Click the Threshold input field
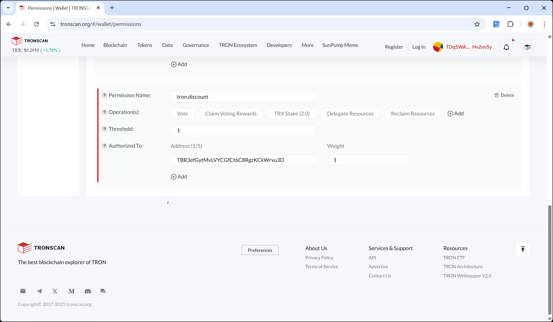This screenshot has height=322, width=553. coord(243,130)
